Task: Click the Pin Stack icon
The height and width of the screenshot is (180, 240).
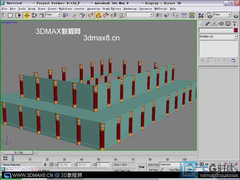Action: (x=202, y=61)
